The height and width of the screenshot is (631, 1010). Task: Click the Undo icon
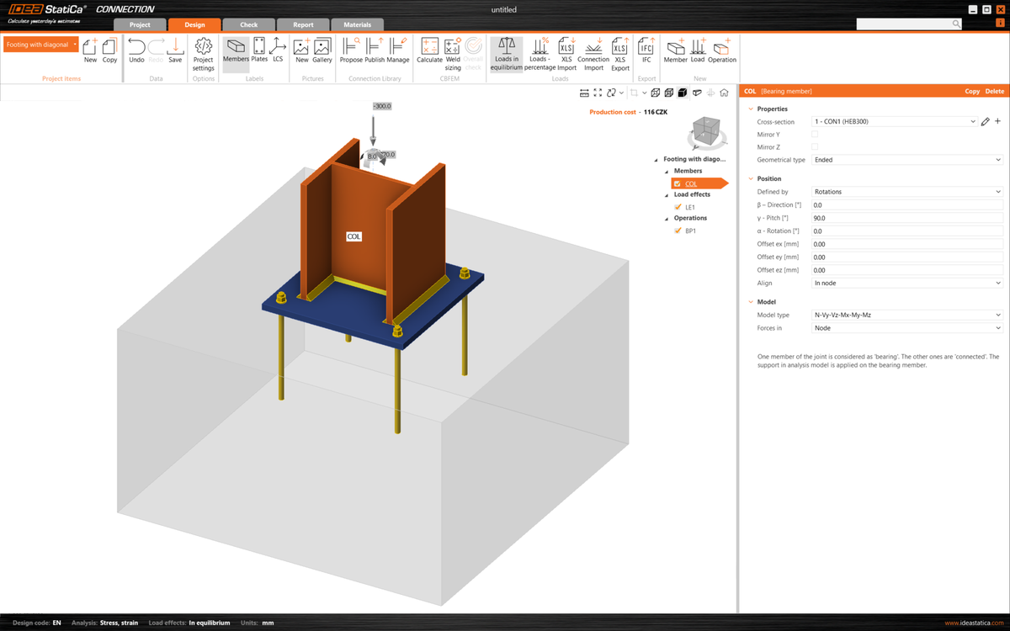coord(136,52)
